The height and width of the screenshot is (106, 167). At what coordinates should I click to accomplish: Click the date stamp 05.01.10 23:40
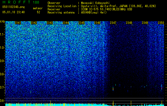pyautogui.click(x=14, y=12)
